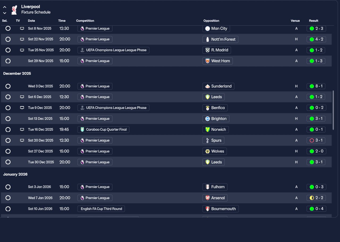Sort fixtures by Result column header
Viewport: 340px width, 242px height.
point(313,21)
